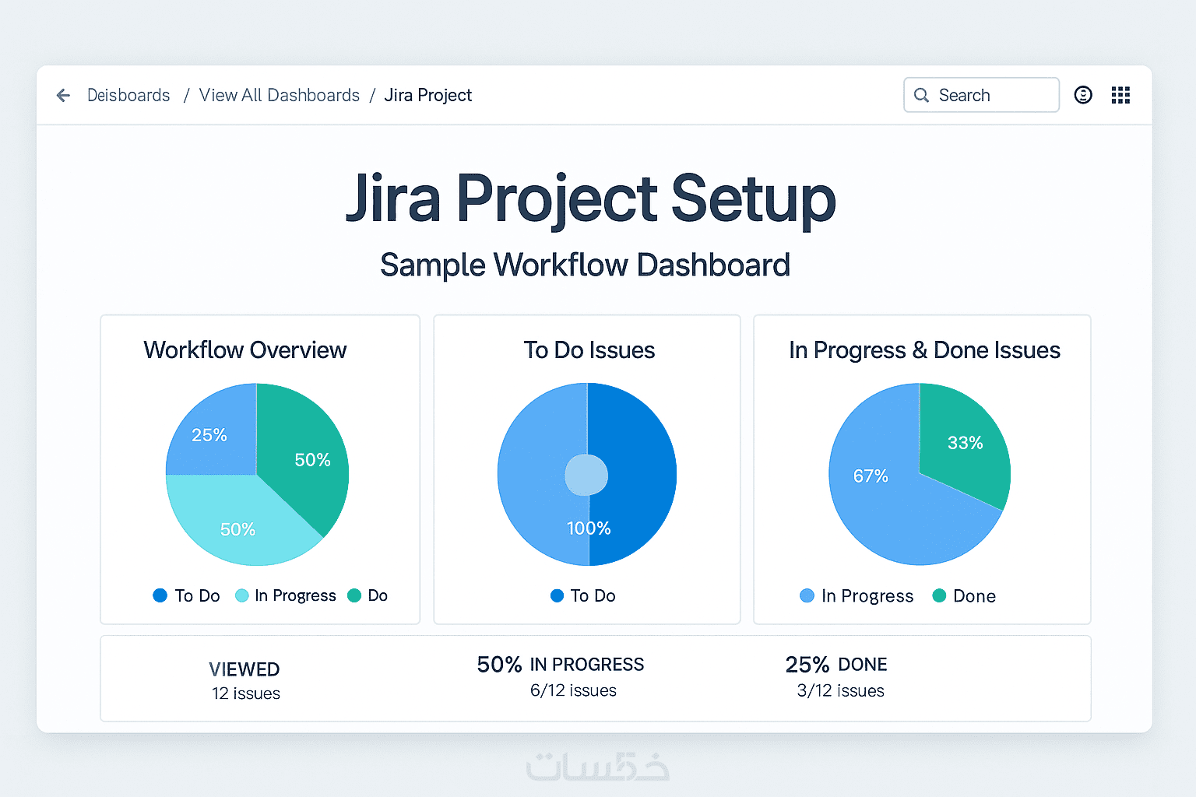Click the Done legend dot
The height and width of the screenshot is (797, 1196).
tap(939, 595)
